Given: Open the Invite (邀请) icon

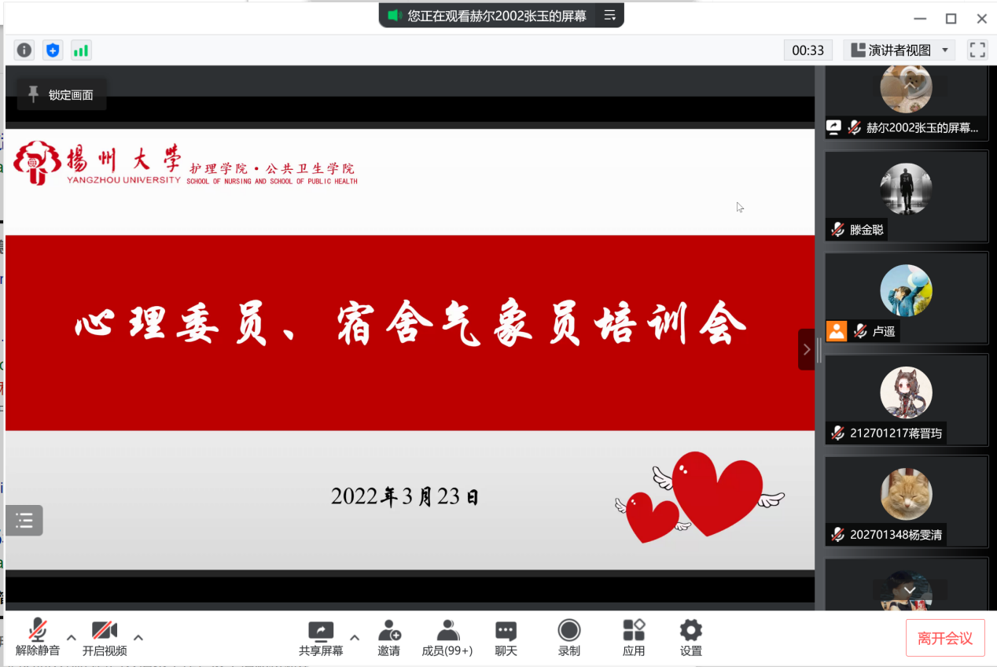Looking at the screenshot, I should point(388,638).
